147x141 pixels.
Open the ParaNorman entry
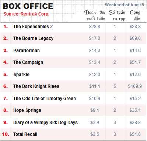pyautogui.click(x=27, y=51)
